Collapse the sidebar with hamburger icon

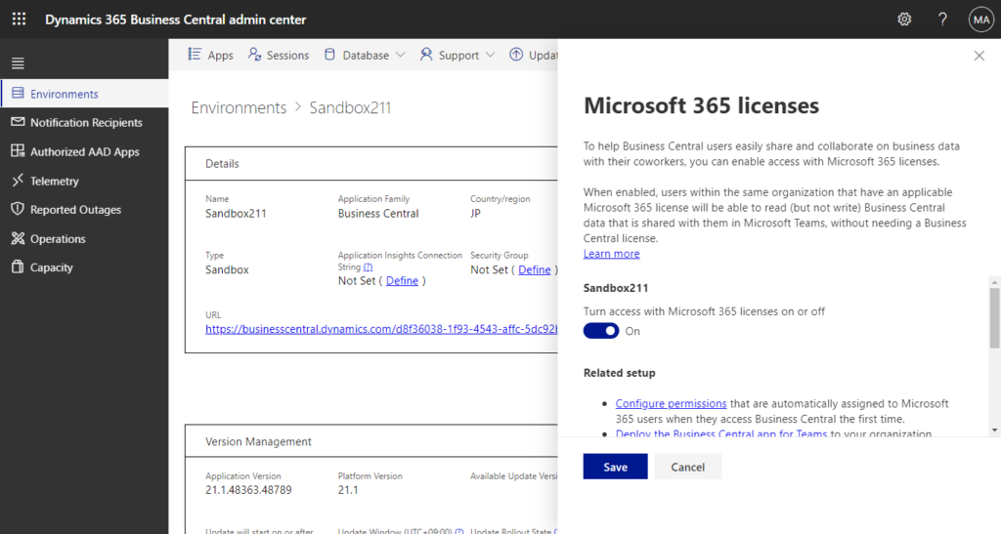coord(18,63)
